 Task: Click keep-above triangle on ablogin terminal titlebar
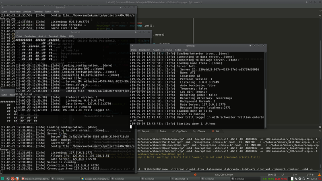click(136, 32)
